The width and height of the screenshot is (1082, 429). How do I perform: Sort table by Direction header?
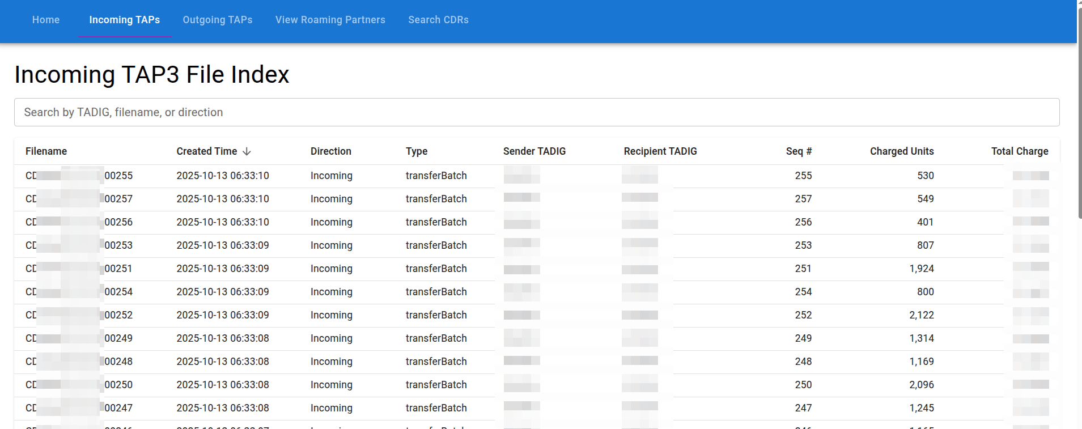(330, 151)
